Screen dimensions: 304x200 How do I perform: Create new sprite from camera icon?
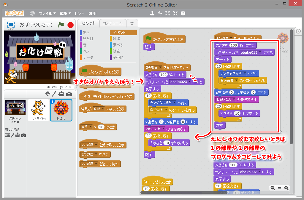(69, 94)
